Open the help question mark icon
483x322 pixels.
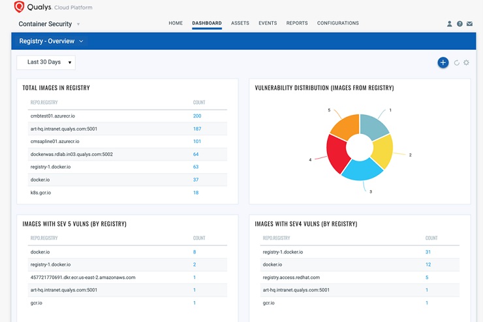460,24
